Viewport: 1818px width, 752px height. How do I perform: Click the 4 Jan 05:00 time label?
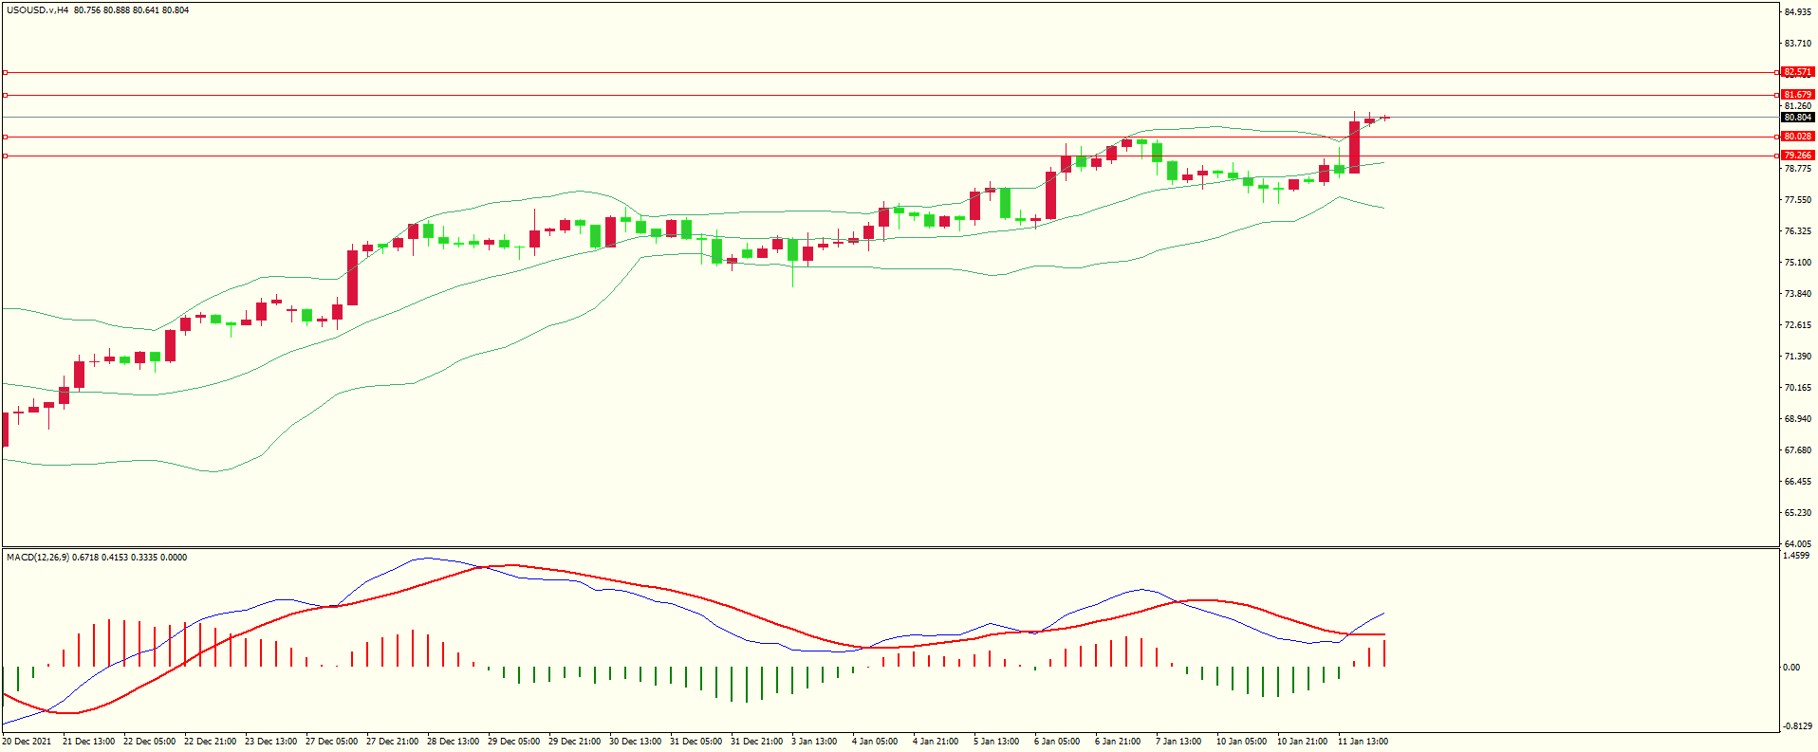(875, 742)
